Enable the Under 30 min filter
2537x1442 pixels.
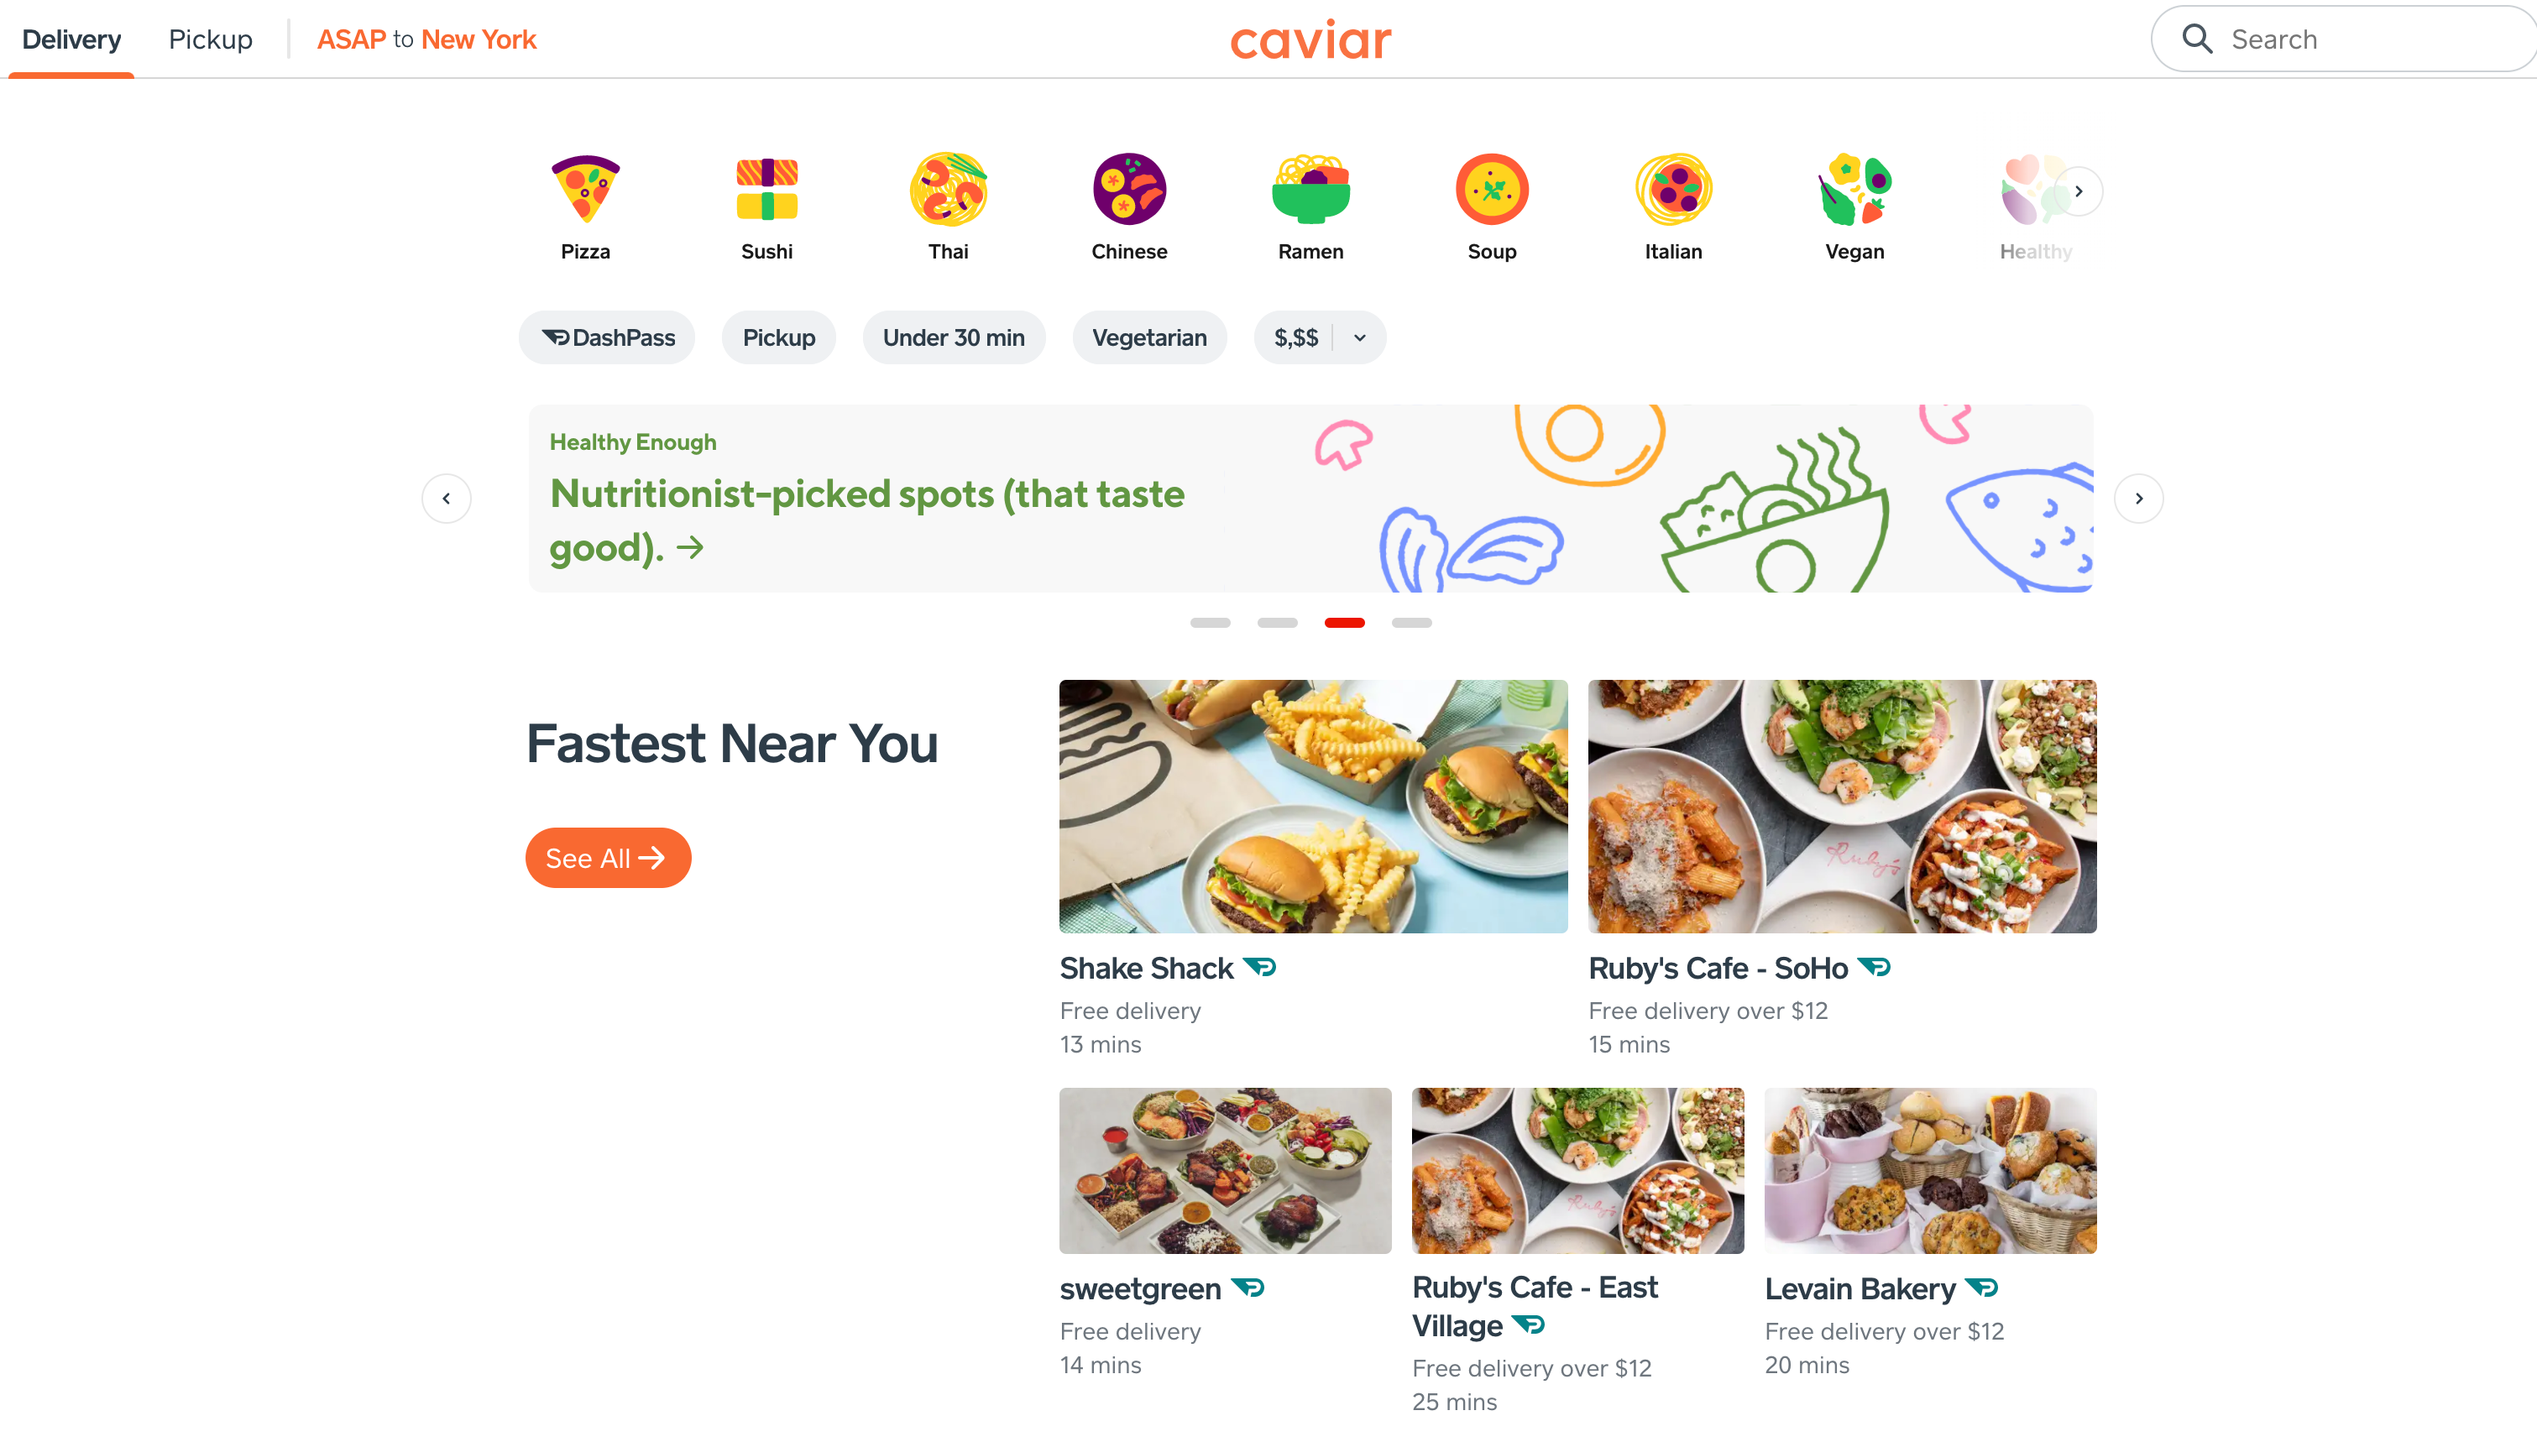click(953, 337)
